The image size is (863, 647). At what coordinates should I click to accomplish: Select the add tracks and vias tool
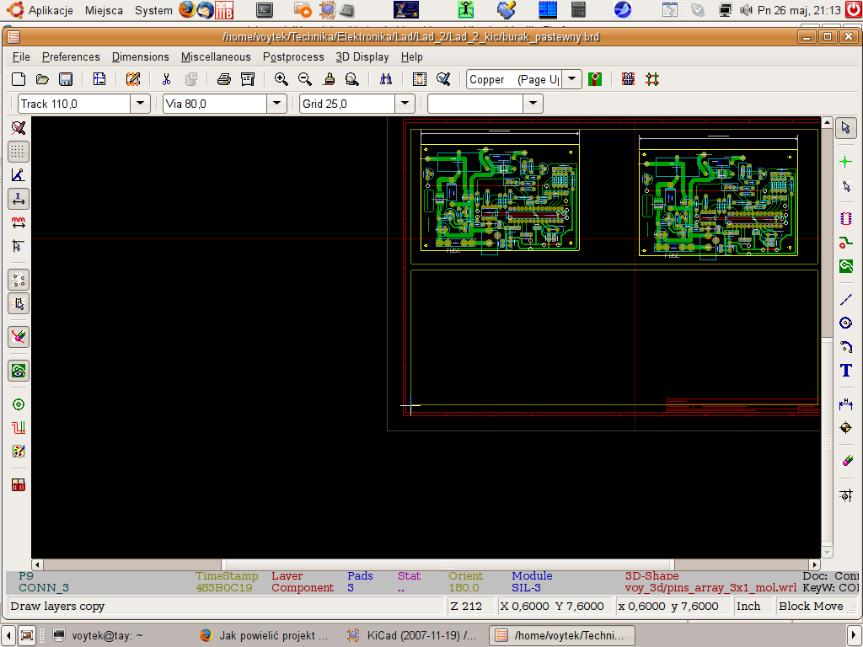(846, 242)
